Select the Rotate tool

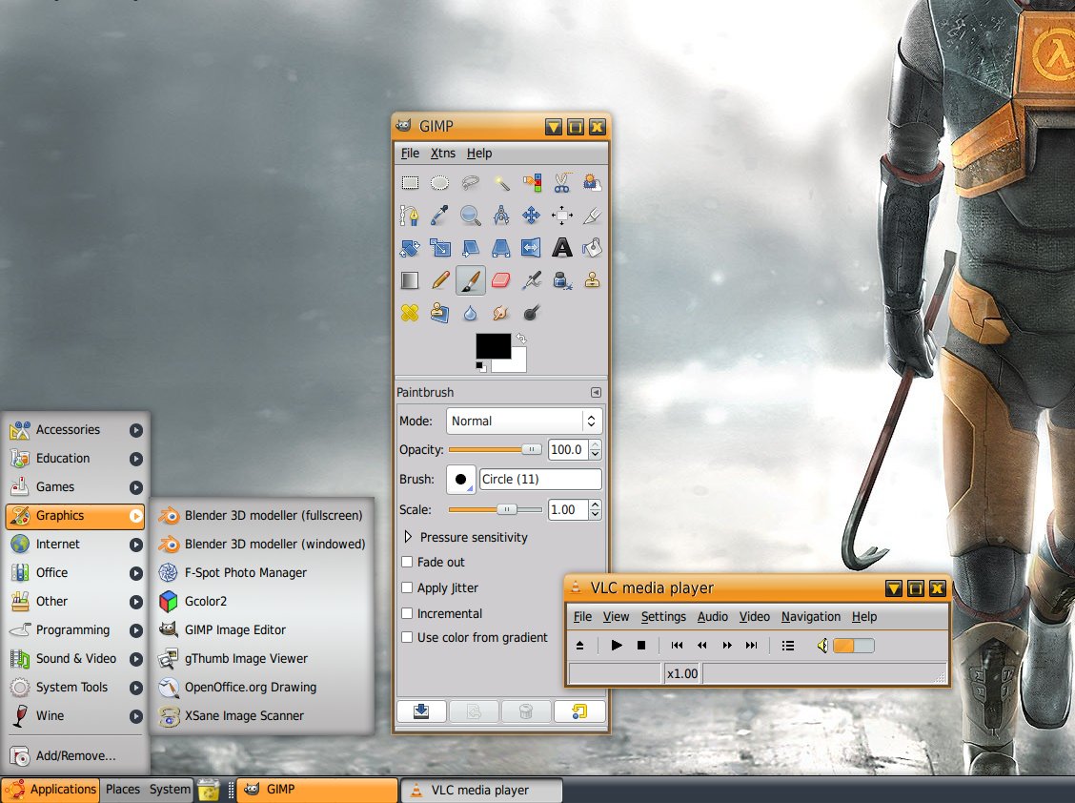[x=410, y=248]
